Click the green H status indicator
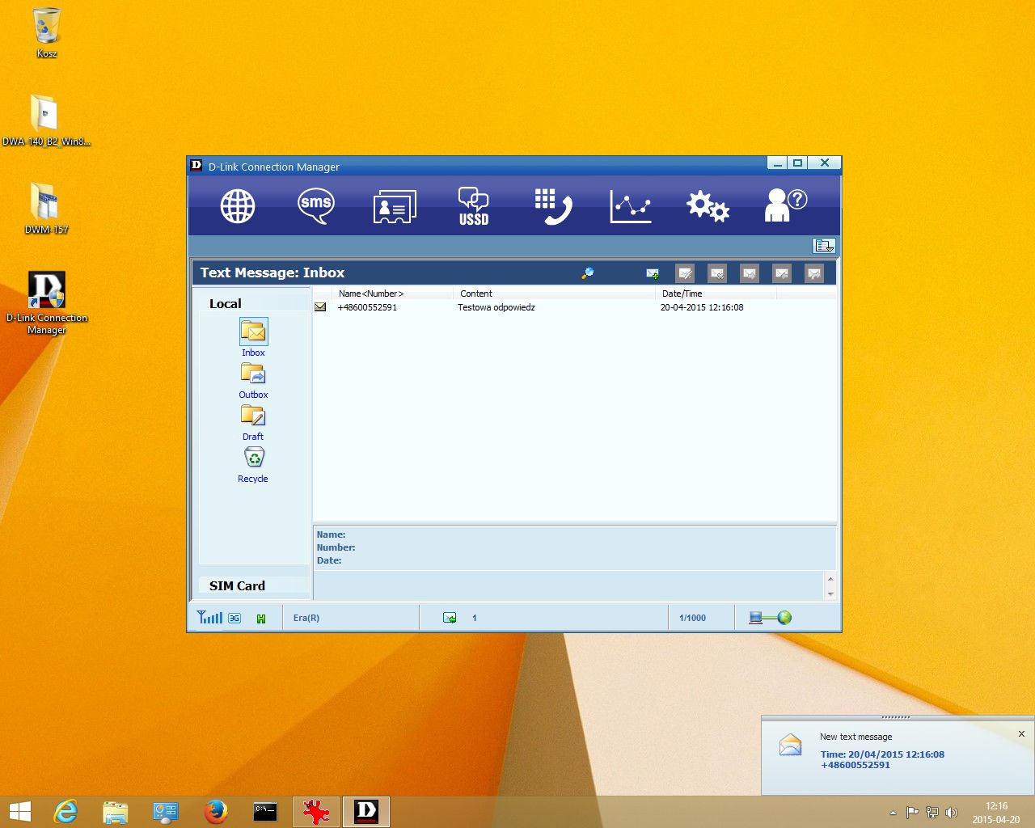The width and height of the screenshot is (1035, 828). click(x=261, y=619)
